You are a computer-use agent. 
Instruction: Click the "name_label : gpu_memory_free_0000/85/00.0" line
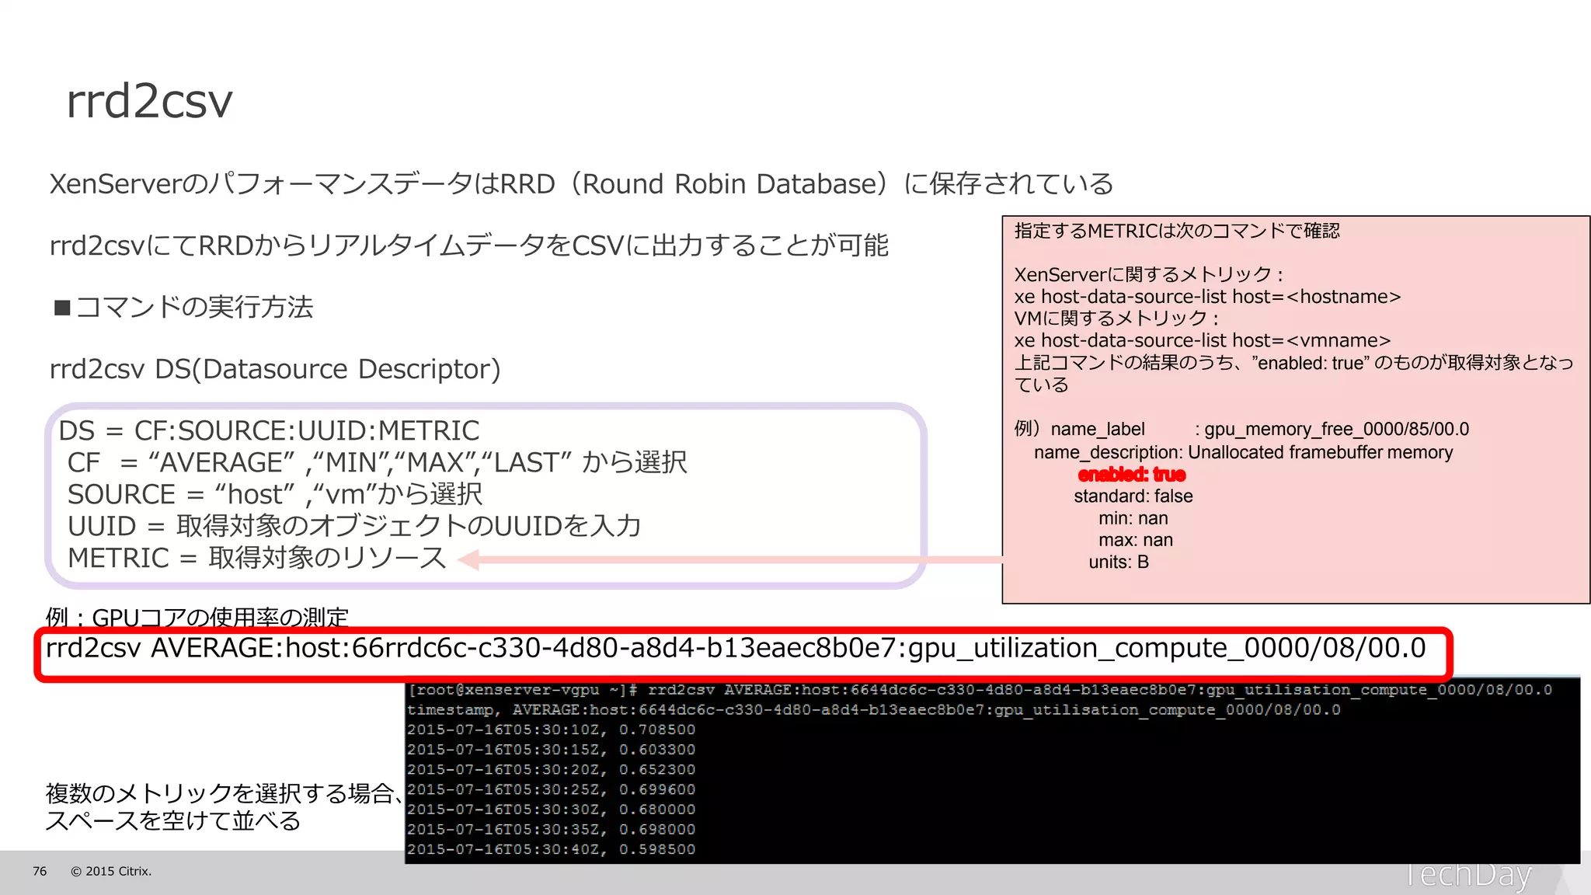1241,429
